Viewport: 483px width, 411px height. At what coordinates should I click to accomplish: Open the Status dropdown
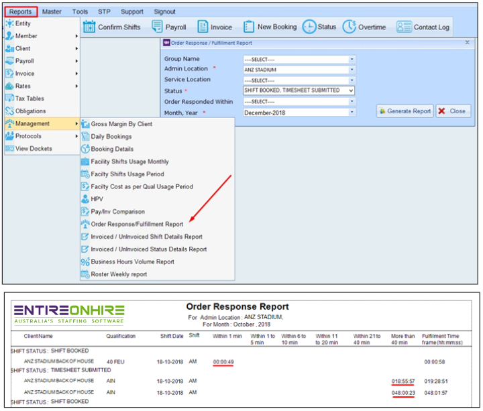click(351, 91)
